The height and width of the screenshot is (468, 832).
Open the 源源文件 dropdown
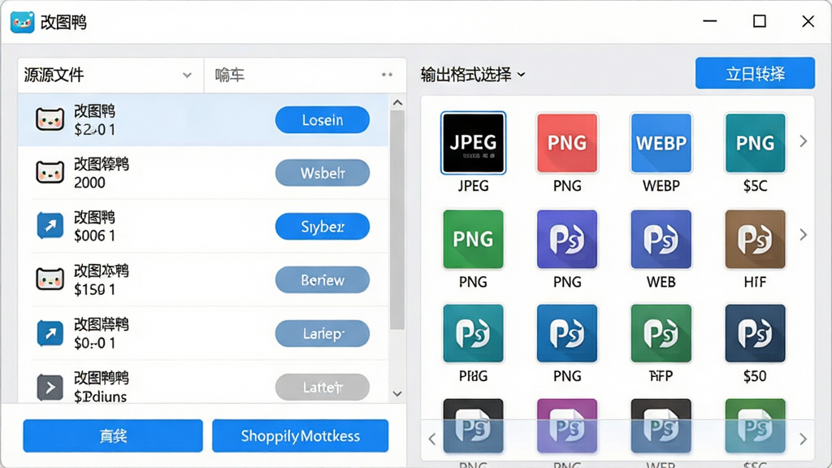tap(110, 75)
